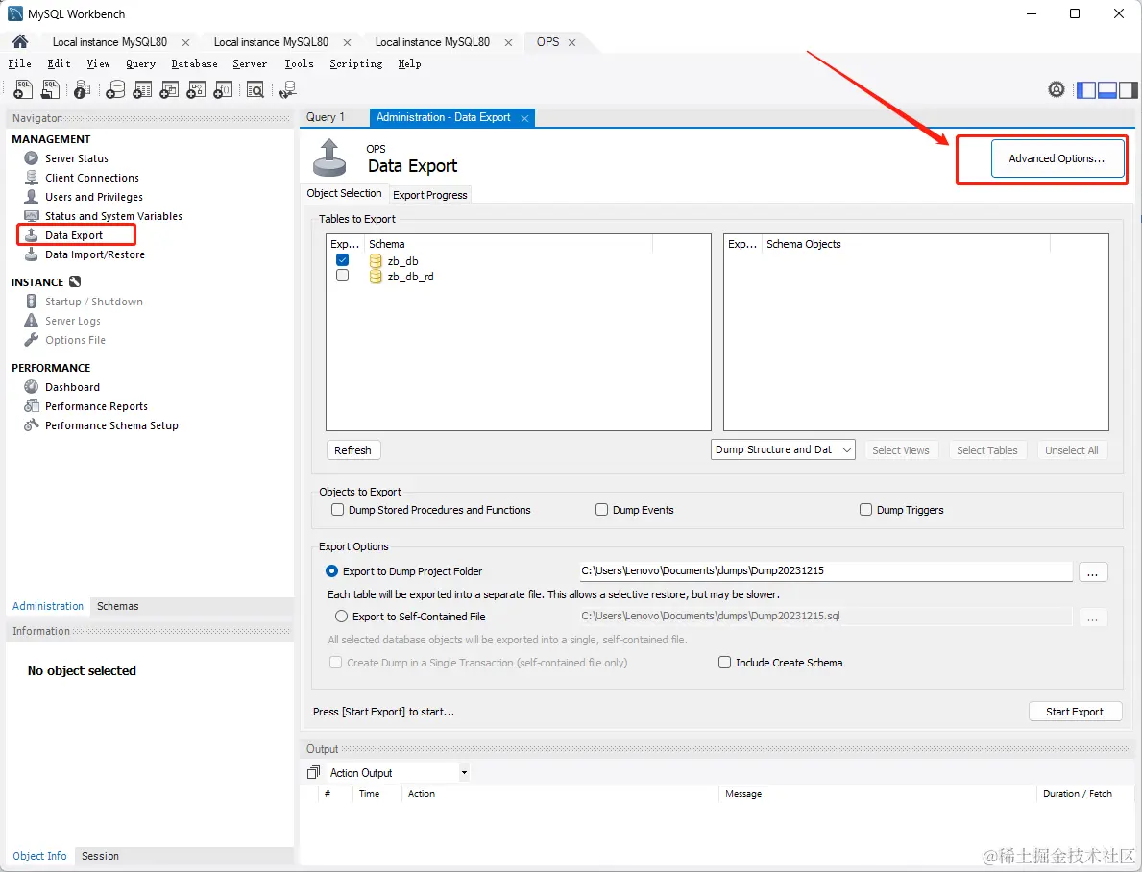Close the Administration - Data Export tab
This screenshot has height=872, width=1142.
point(524,118)
